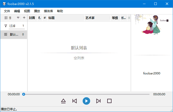This screenshot has height=112, width=173.
Task: Click the eject/open file icon
Action: coord(63,101)
